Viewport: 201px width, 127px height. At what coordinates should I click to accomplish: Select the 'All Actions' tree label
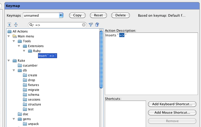click(20, 31)
